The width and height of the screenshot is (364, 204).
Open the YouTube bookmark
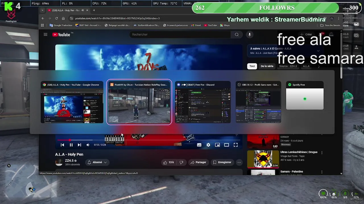[x=210, y=25]
